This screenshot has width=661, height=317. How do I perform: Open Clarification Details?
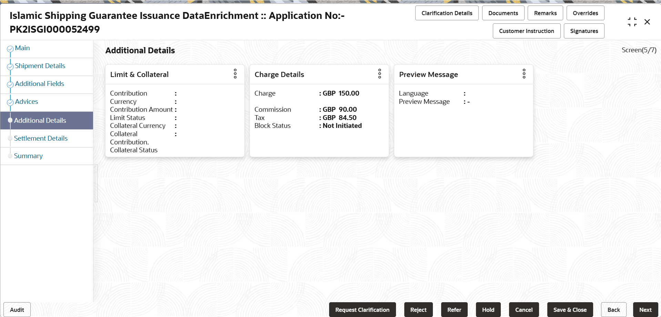(447, 13)
